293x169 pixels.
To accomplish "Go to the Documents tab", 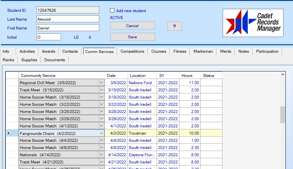I will point(55,60).
